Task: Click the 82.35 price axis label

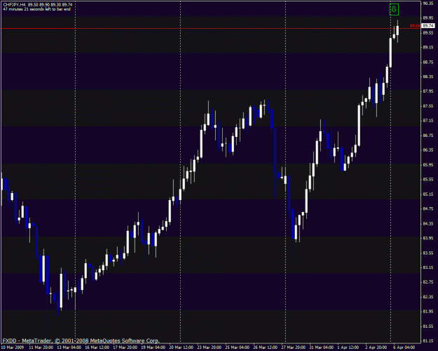Action: 428,297
